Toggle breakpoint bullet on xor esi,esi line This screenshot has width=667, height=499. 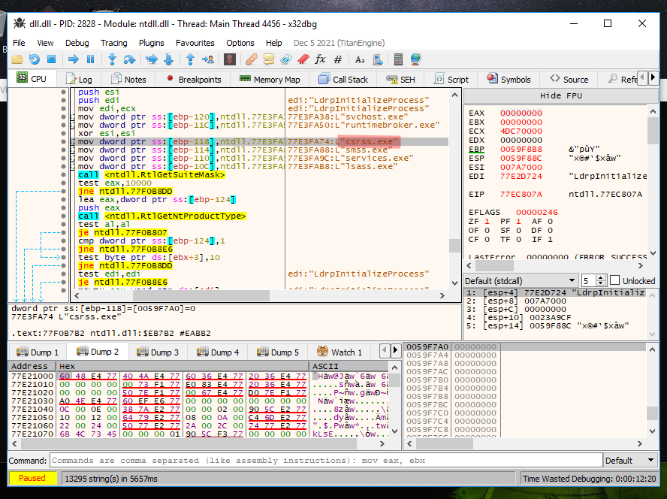[x=64, y=133]
